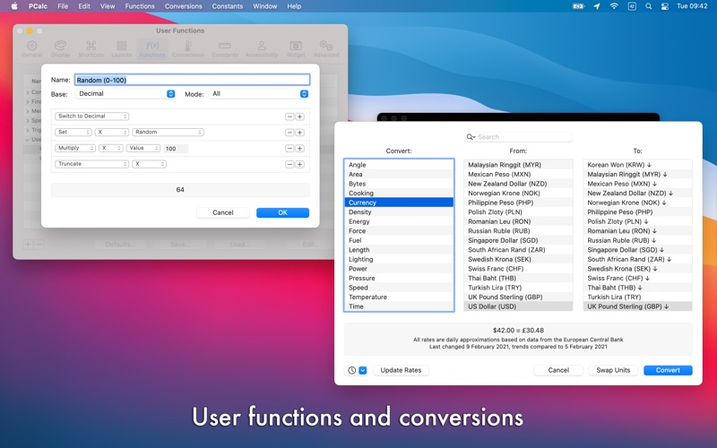The image size is (717, 448).
Task: Open the blue dropdown arrow beside clock icon
Action: pyautogui.click(x=363, y=370)
